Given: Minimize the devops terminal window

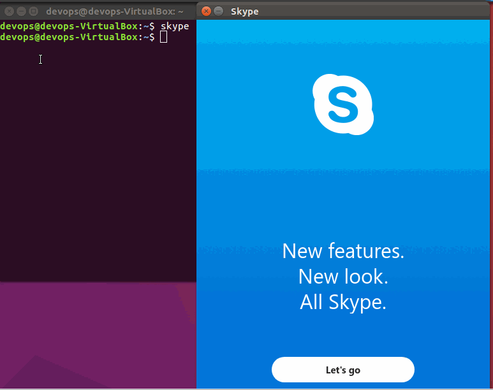Looking at the screenshot, I should [x=21, y=11].
